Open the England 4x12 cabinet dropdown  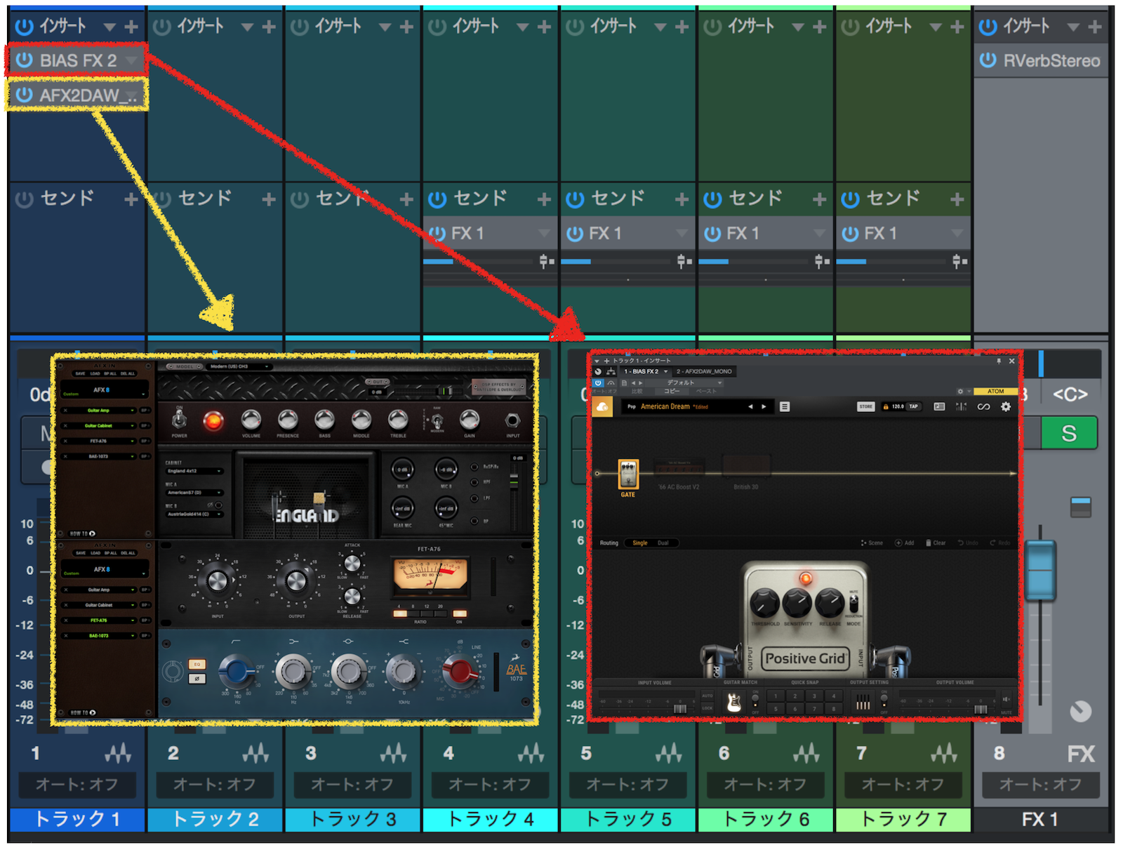194,471
